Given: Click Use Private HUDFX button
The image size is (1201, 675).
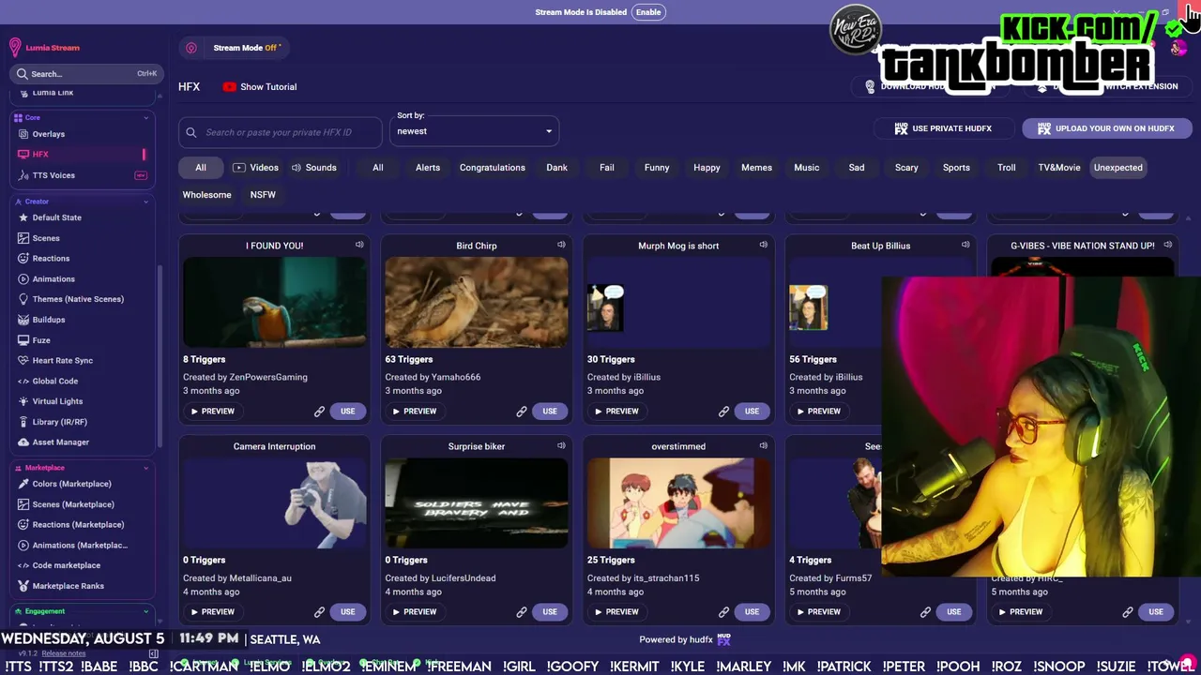Looking at the screenshot, I should (x=942, y=128).
